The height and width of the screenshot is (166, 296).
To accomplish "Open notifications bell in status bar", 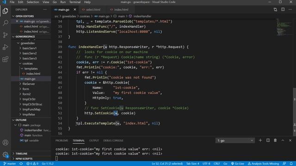I will (291, 164).
